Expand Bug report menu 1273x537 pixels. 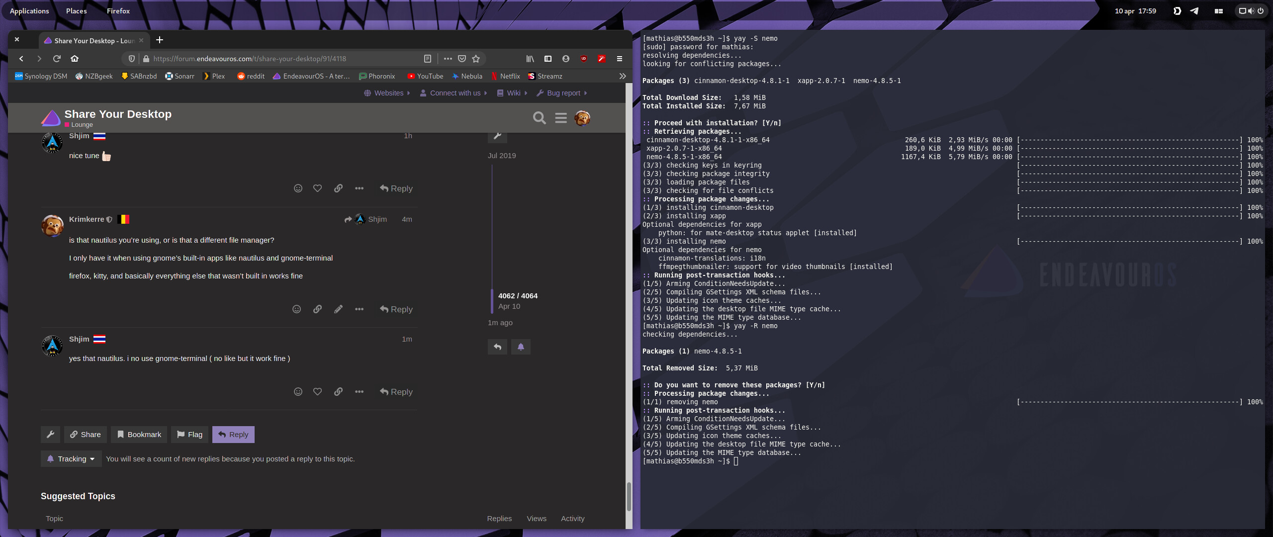[562, 93]
